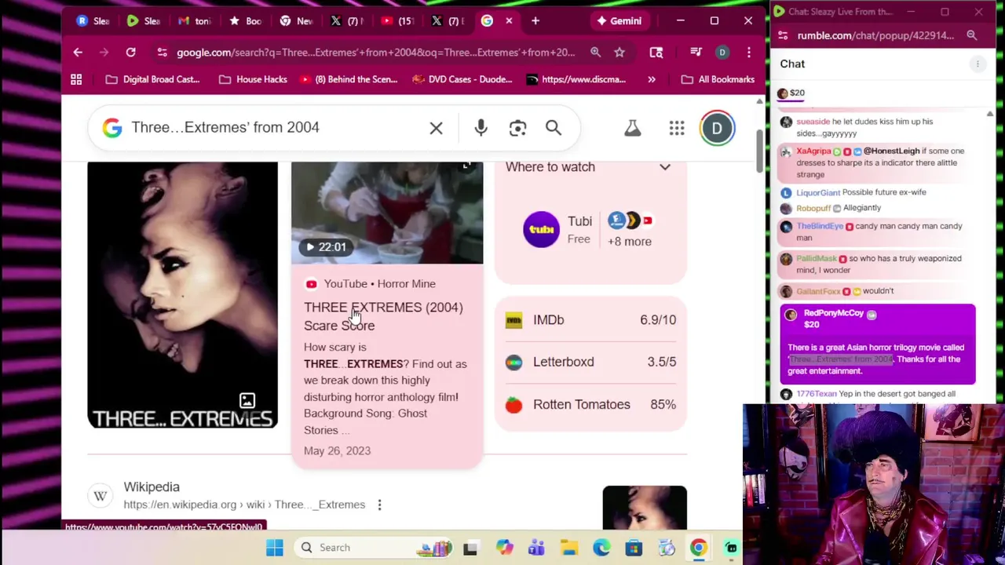
Task: Open the image icon on Three Extremes poster
Action: [x=247, y=401]
